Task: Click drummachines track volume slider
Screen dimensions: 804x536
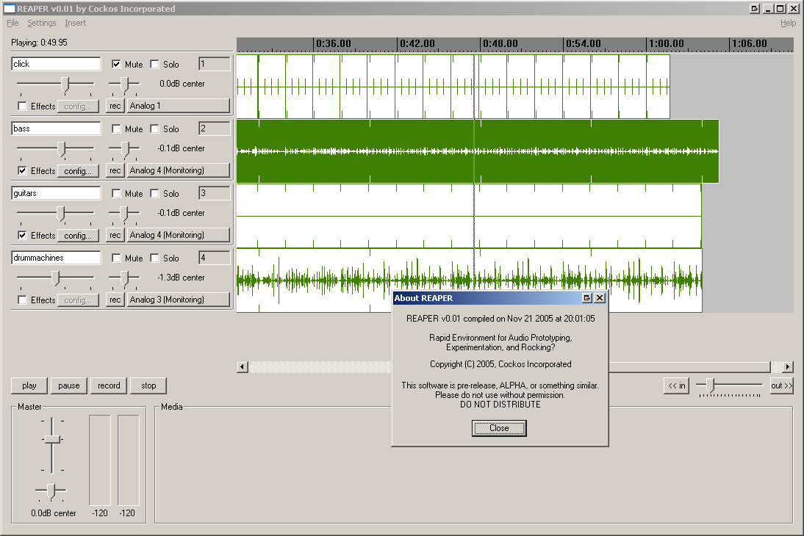Action: click(55, 279)
